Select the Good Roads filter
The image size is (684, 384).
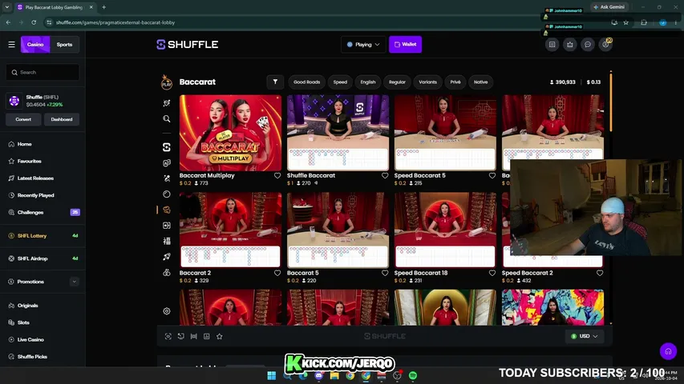tap(306, 82)
